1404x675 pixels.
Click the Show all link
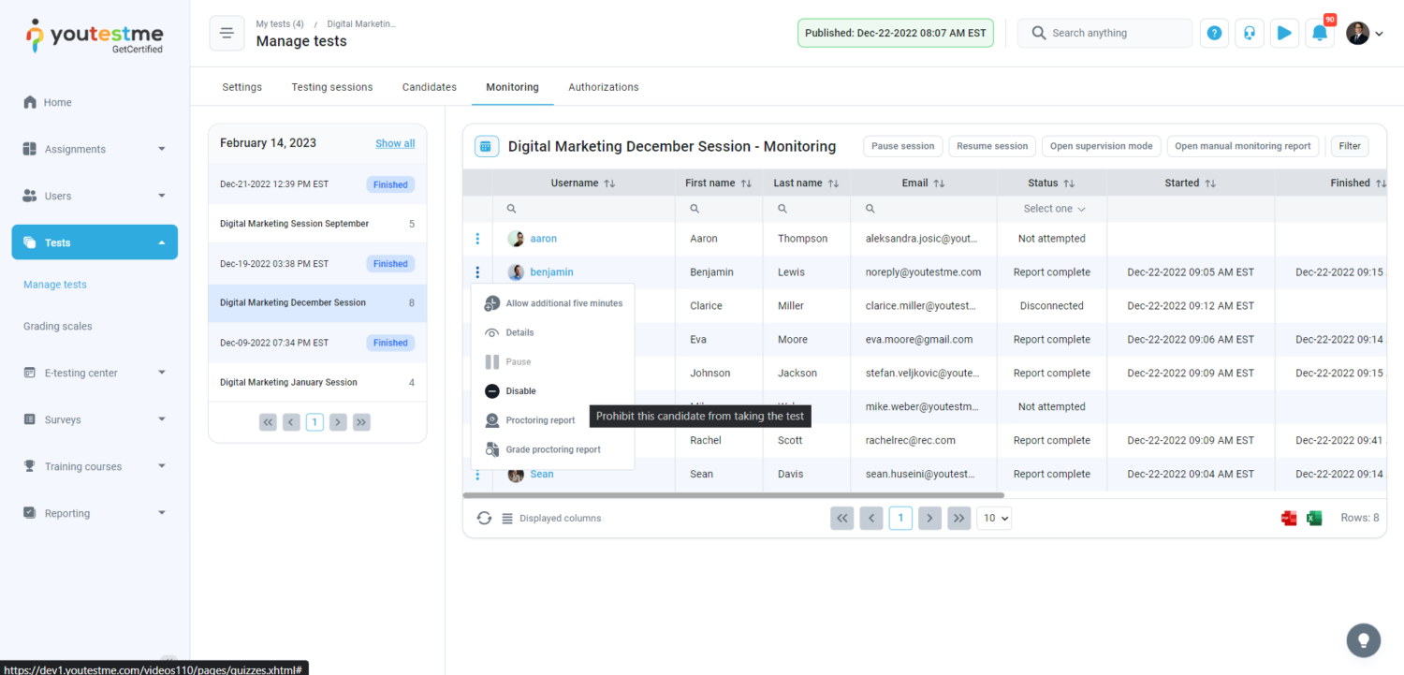(x=394, y=143)
